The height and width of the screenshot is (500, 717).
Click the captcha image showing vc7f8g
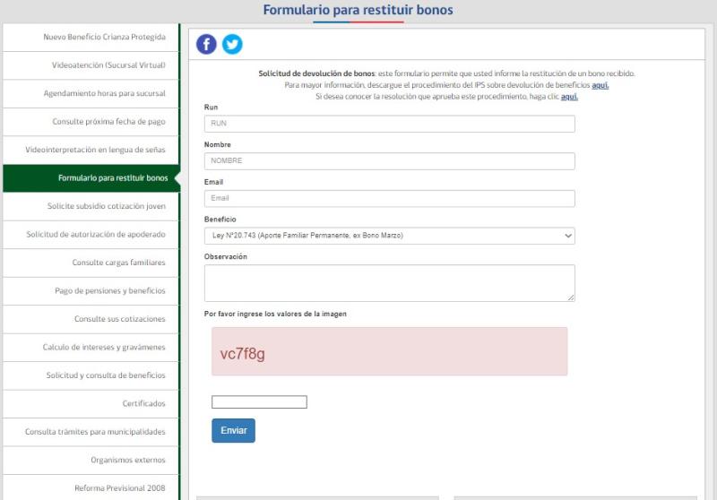(x=389, y=351)
